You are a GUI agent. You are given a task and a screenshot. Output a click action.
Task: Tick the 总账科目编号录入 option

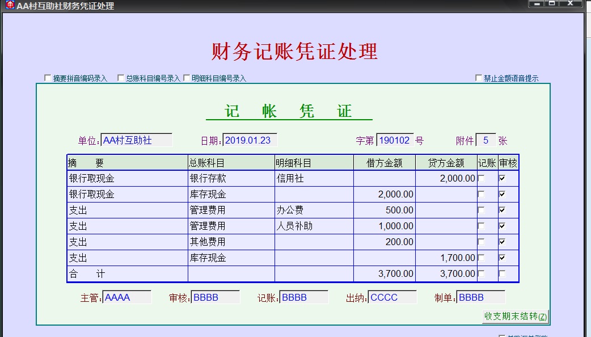(121, 78)
